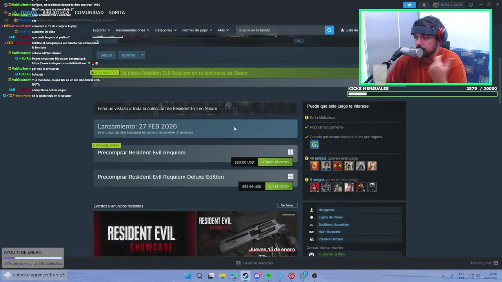502x282 pixels.
Task: Click the CC subtitles icon
Action: point(312,224)
